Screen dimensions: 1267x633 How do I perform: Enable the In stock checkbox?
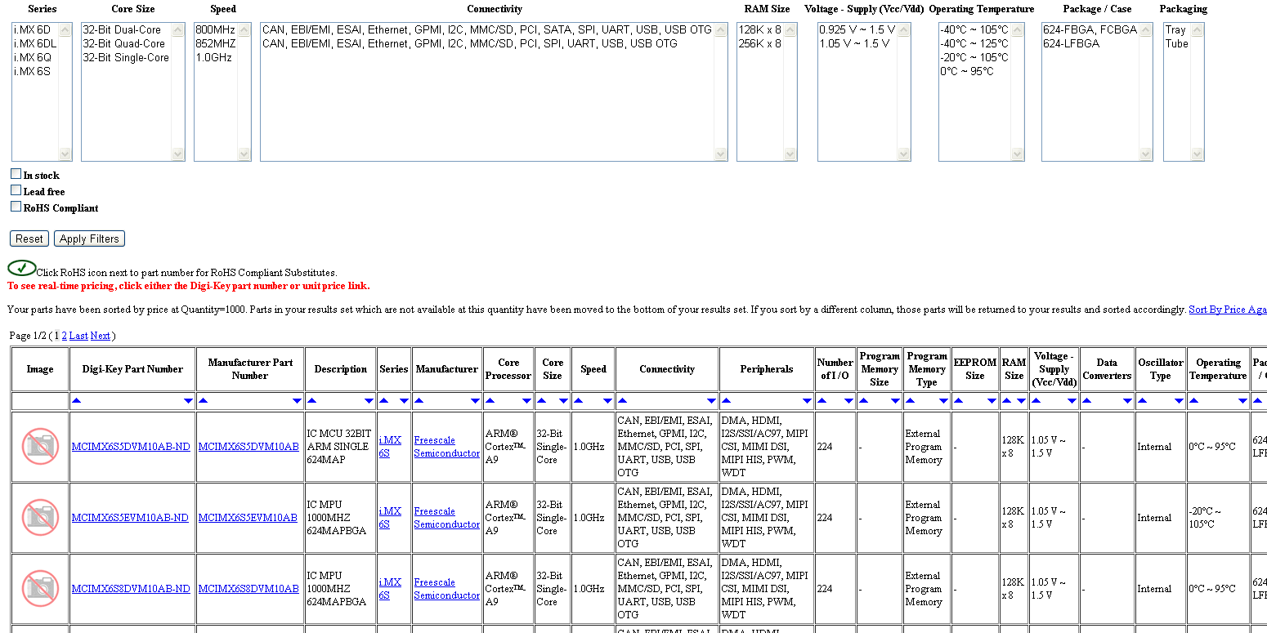16,174
